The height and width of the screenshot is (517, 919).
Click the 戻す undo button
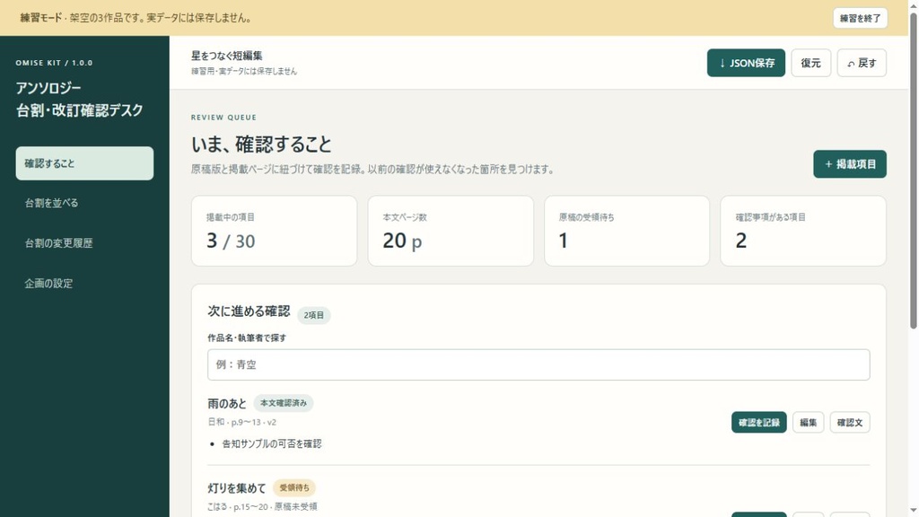(x=862, y=63)
